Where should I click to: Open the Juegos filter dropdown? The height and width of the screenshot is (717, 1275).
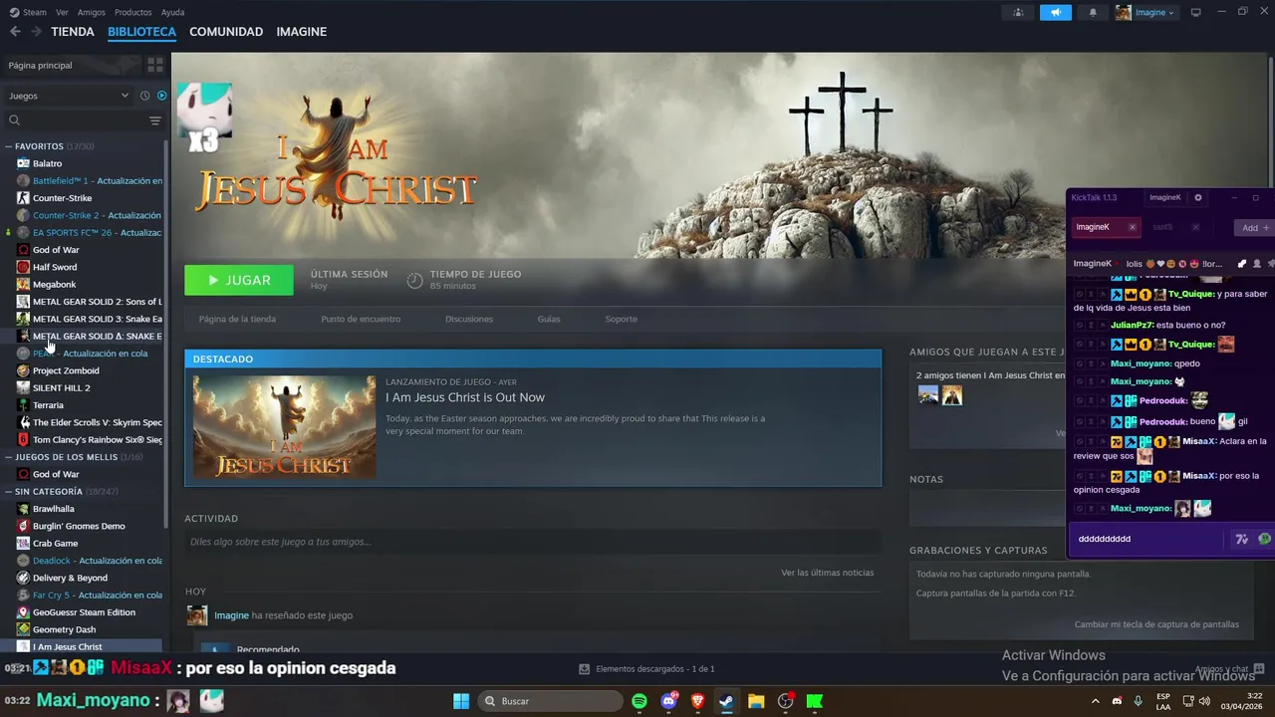pos(68,96)
